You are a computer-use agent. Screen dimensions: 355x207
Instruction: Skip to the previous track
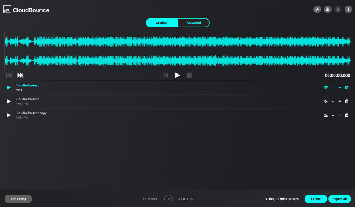[x=9, y=75]
